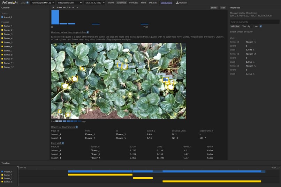Select flower_11 in Outliner

point(9,63)
